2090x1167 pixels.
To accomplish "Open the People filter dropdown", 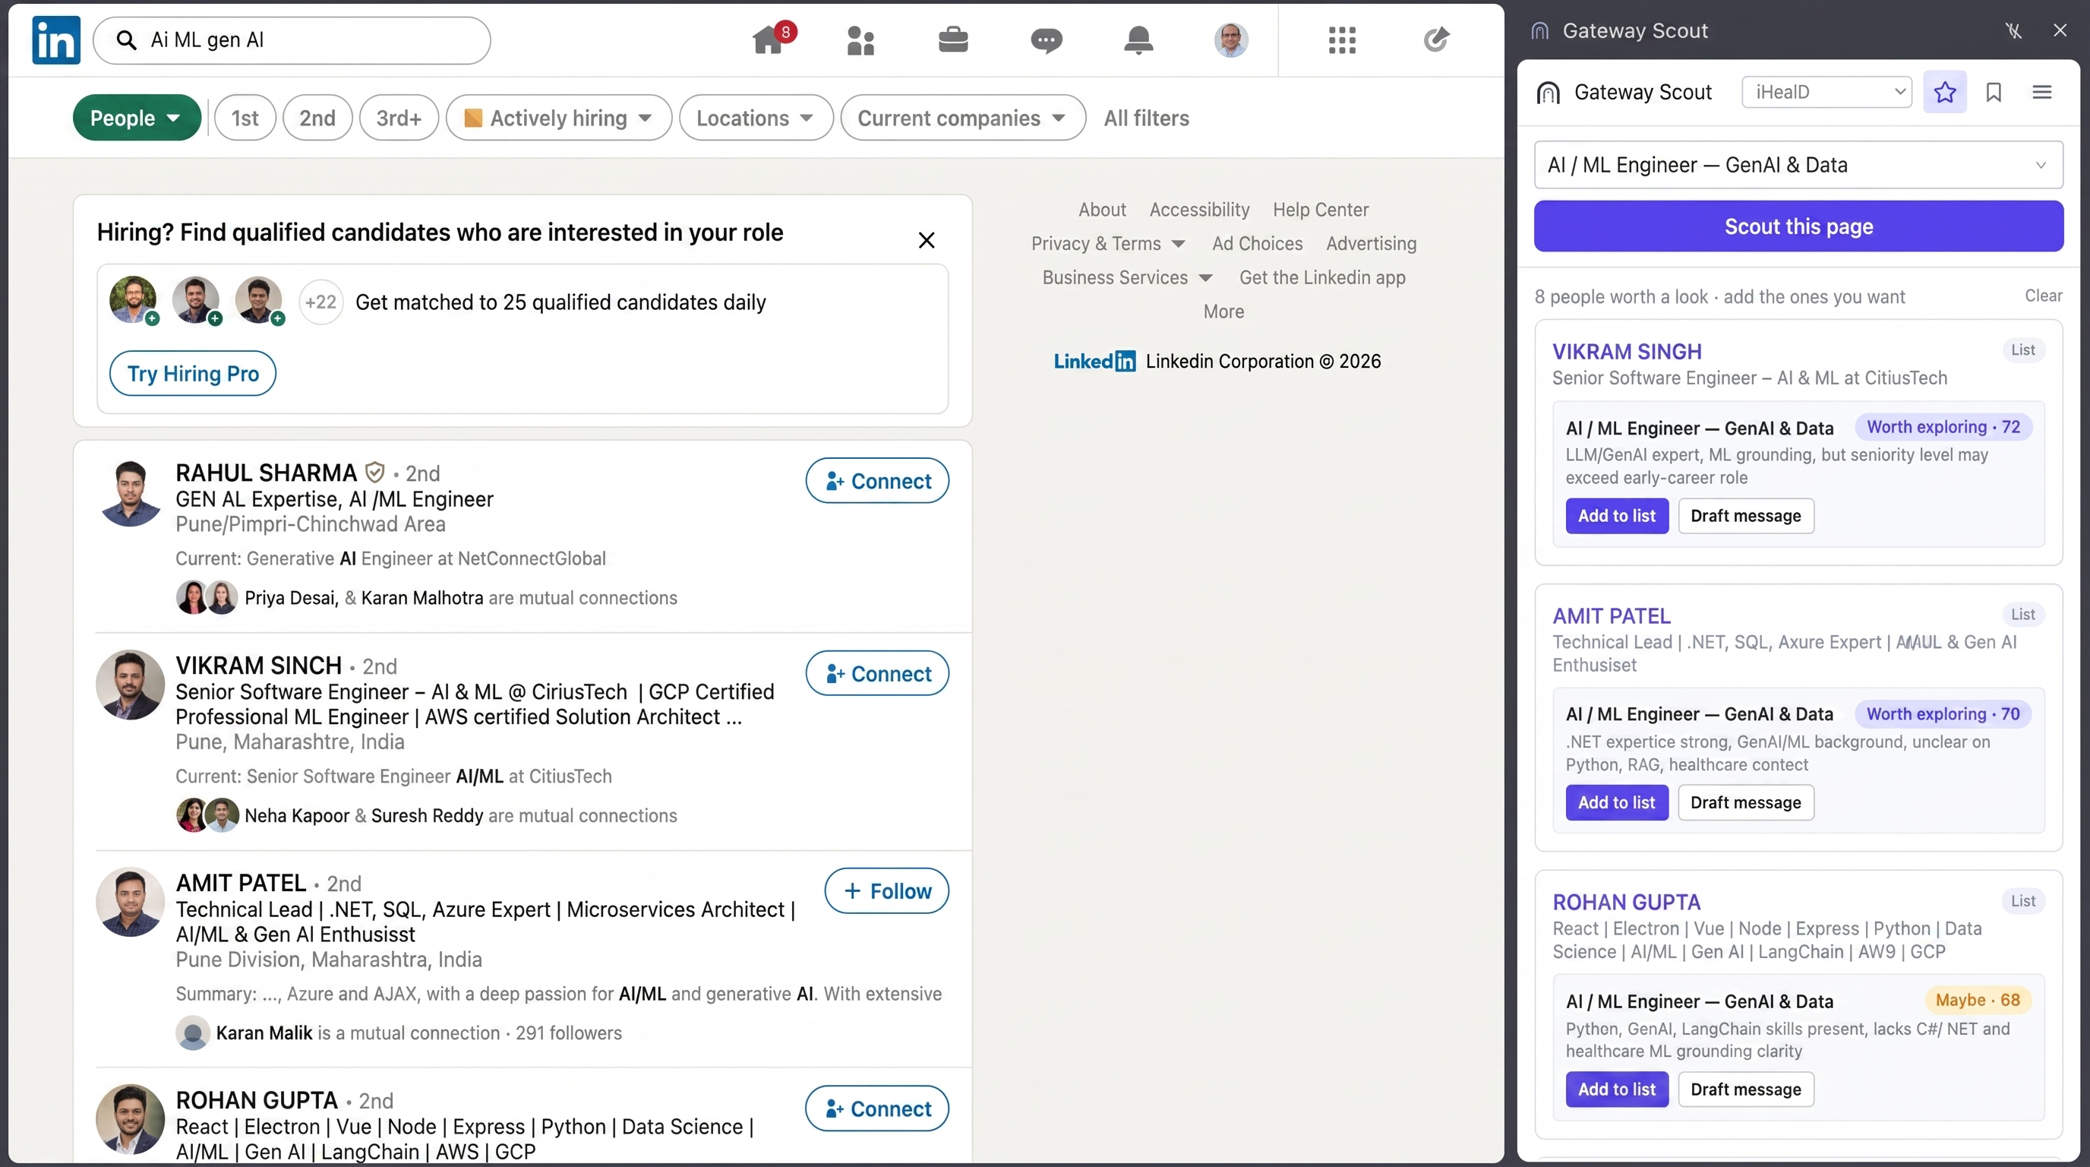I will 136,118.
